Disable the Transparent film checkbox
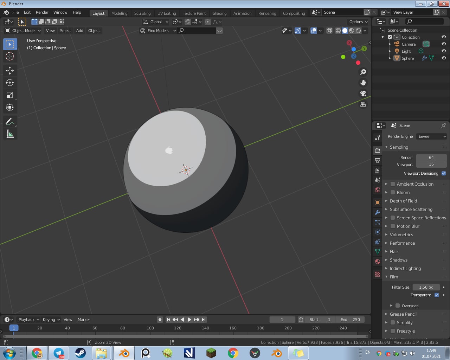This screenshot has width=450, height=360. [x=437, y=295]
